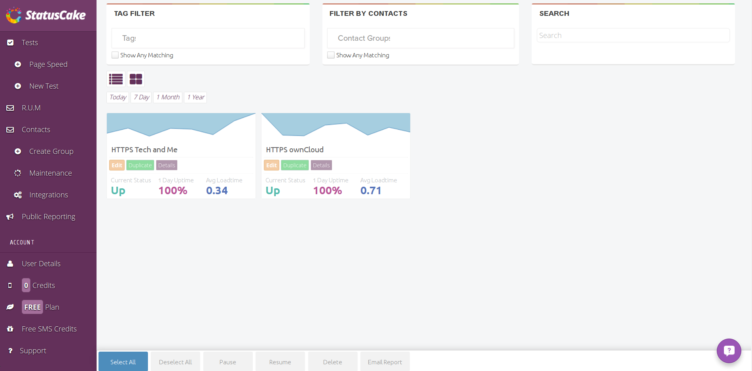Open Maintenance in the sidebar

pyautogui.click(x=50, y=173)
